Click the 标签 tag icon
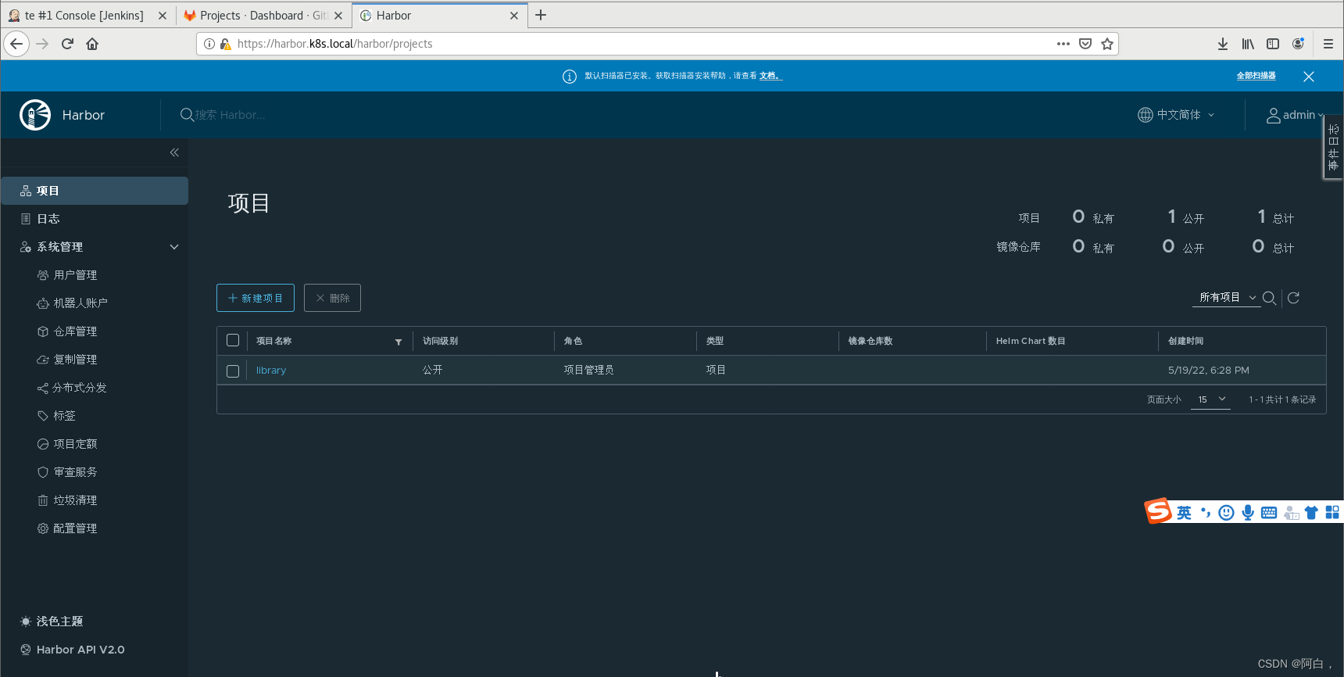Image resolution: width=1344 pixels, height=677 pixels. pos(43,416)
